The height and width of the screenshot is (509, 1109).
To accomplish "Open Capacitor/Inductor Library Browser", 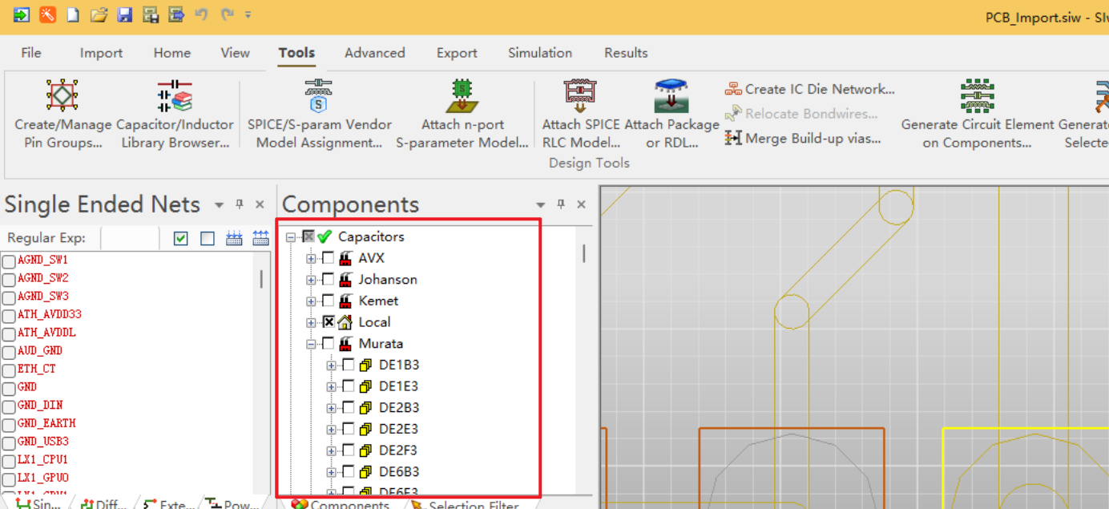I will point(175,115).
